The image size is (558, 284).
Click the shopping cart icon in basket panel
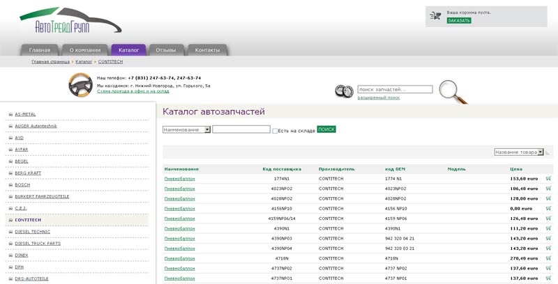435,15
